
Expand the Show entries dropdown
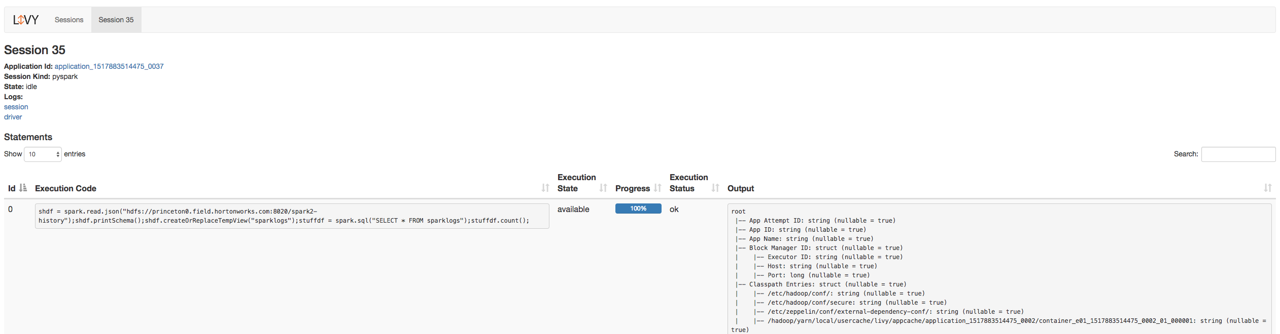pos(43,154)
